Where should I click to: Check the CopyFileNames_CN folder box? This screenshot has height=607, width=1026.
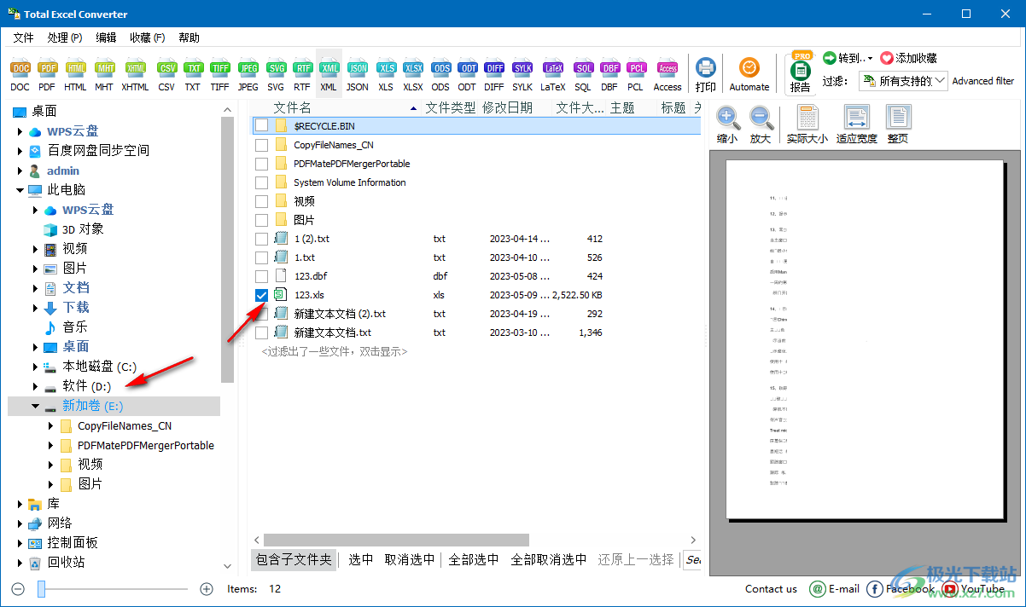(261, 145)
